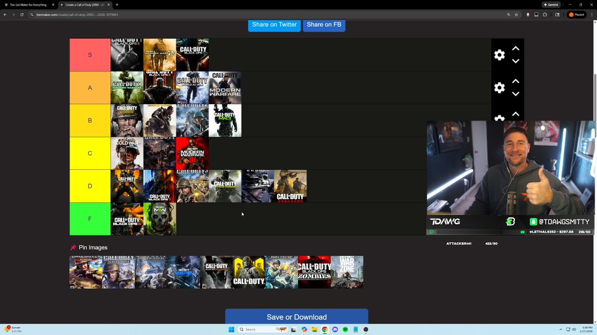This screenshot has height=335, width=597.
Task: Open Discord from the taskbar
Action: click(x=335, y=330)
